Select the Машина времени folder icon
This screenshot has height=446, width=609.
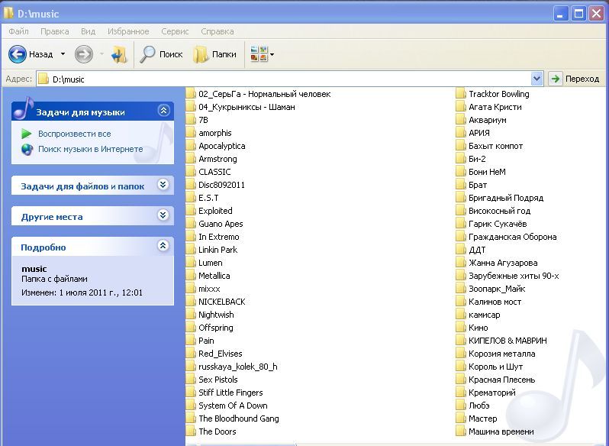461,431
